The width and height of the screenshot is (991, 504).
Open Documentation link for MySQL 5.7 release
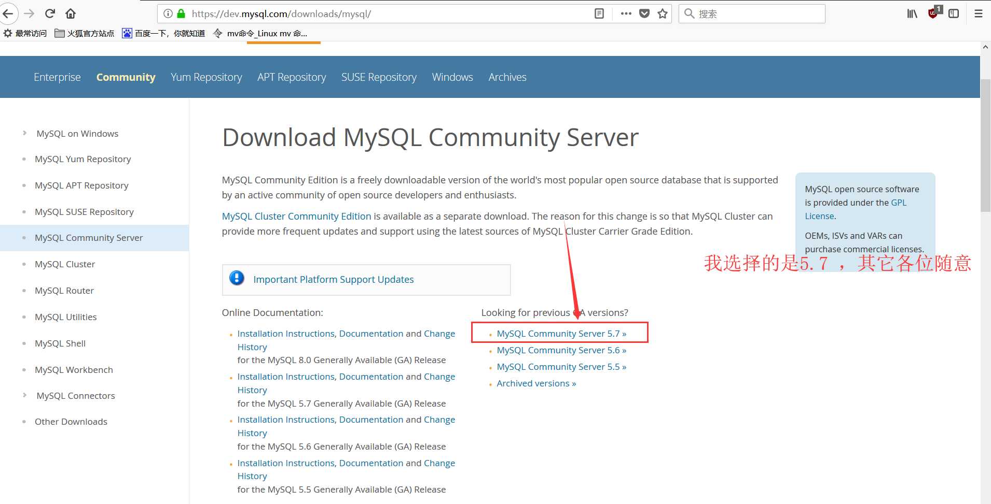[x=371, y=377]
